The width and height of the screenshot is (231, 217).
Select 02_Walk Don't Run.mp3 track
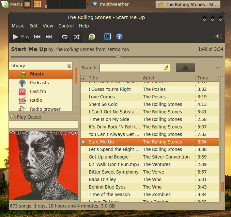[x=150, y=164]
